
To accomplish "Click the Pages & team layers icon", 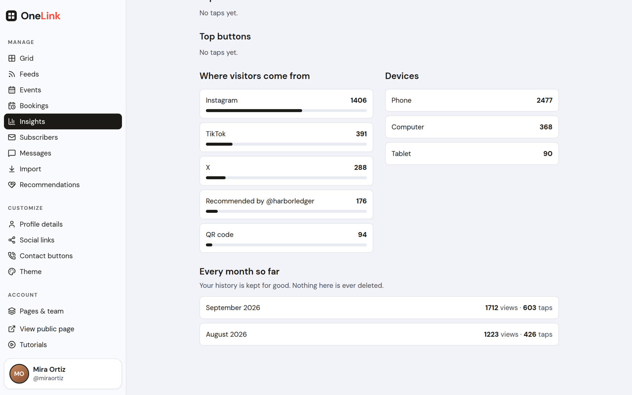I will coord(12,311).
